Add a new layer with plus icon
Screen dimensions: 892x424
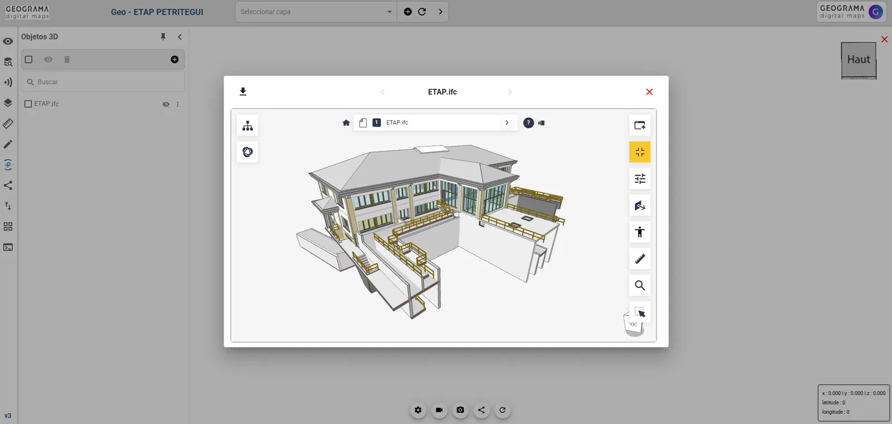[x=408, y=12]
